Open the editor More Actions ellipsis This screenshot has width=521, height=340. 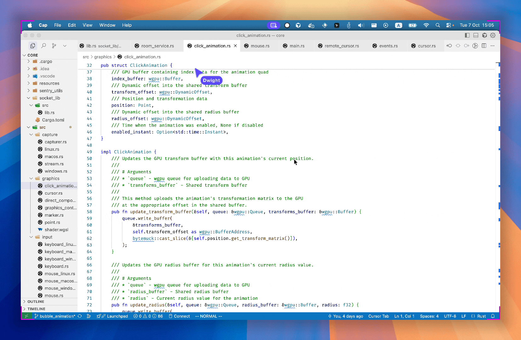[493, 46]
